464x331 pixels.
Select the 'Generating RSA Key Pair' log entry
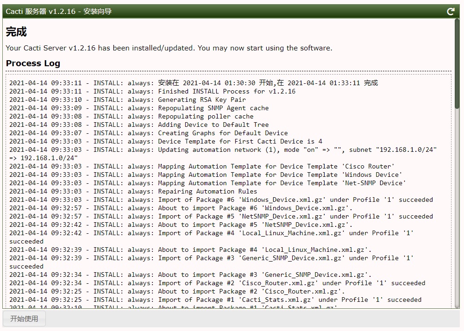click(x=202, y=100)
